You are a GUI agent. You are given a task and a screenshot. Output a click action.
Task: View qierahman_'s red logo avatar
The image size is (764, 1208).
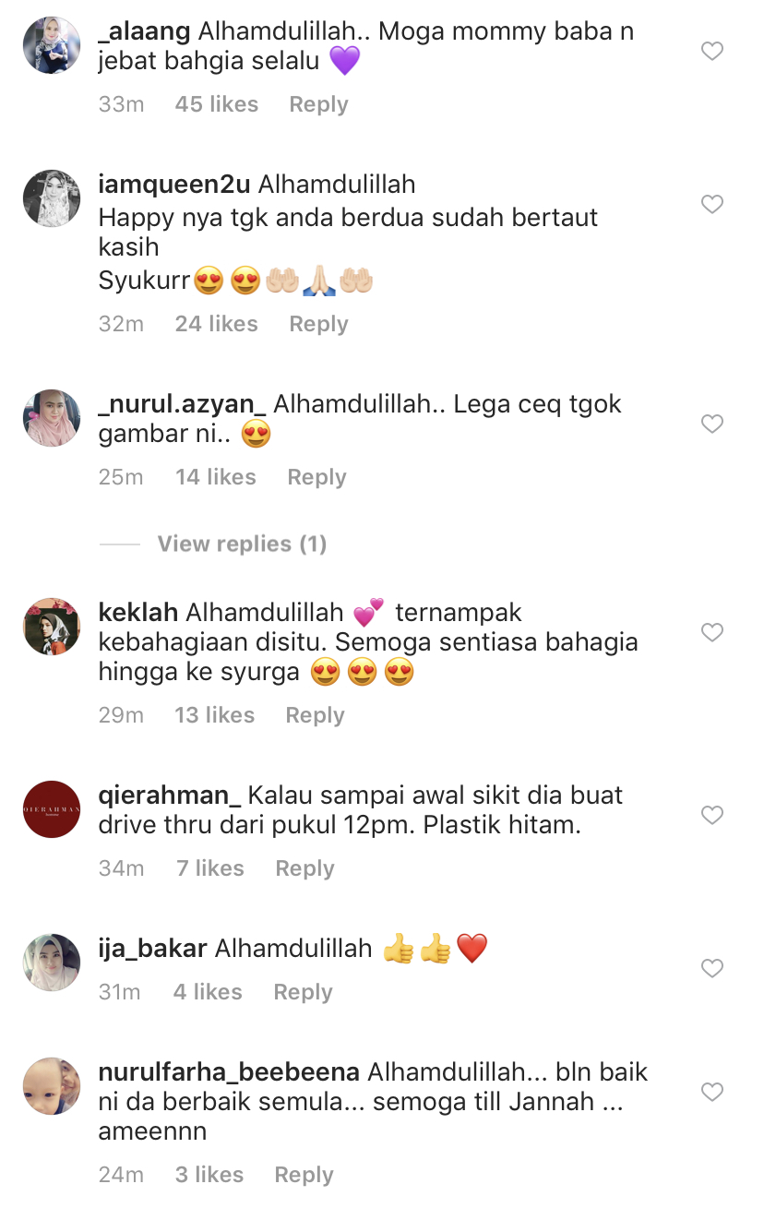click(x=52, y=809)
